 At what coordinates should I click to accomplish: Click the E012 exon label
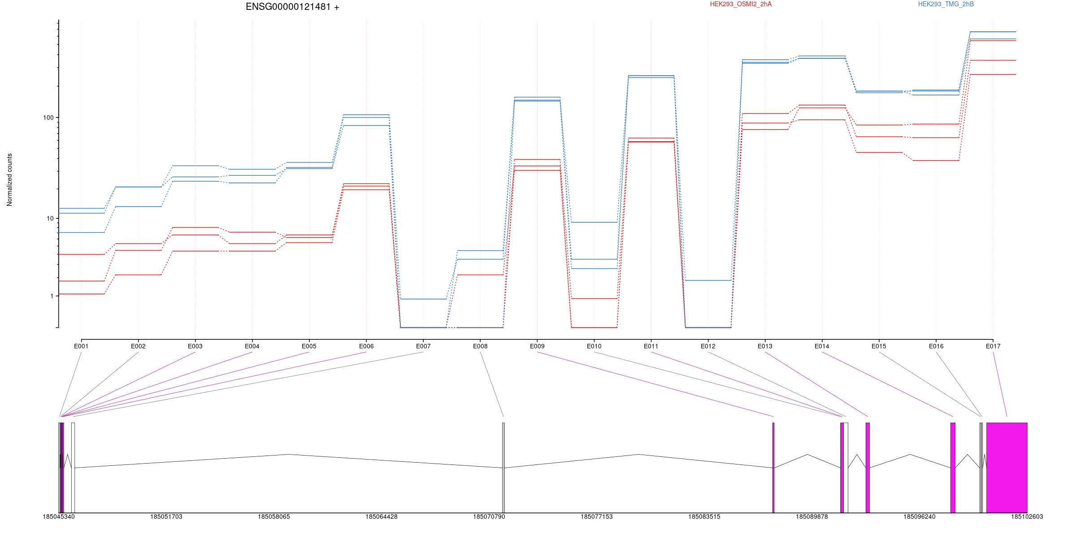(x=708, y=346)
